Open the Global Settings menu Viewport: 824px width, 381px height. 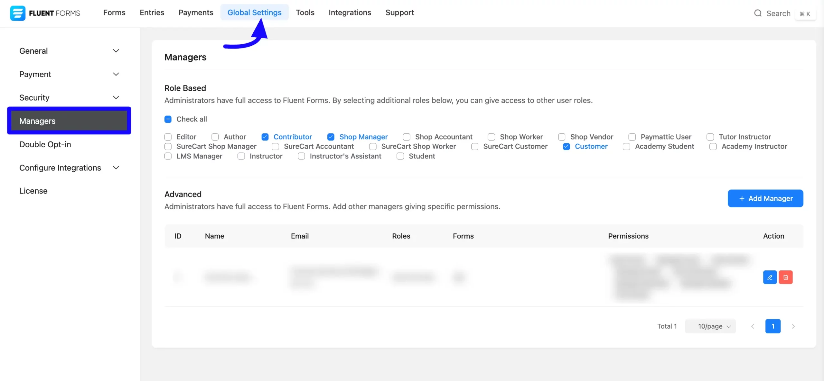[254, 13]
